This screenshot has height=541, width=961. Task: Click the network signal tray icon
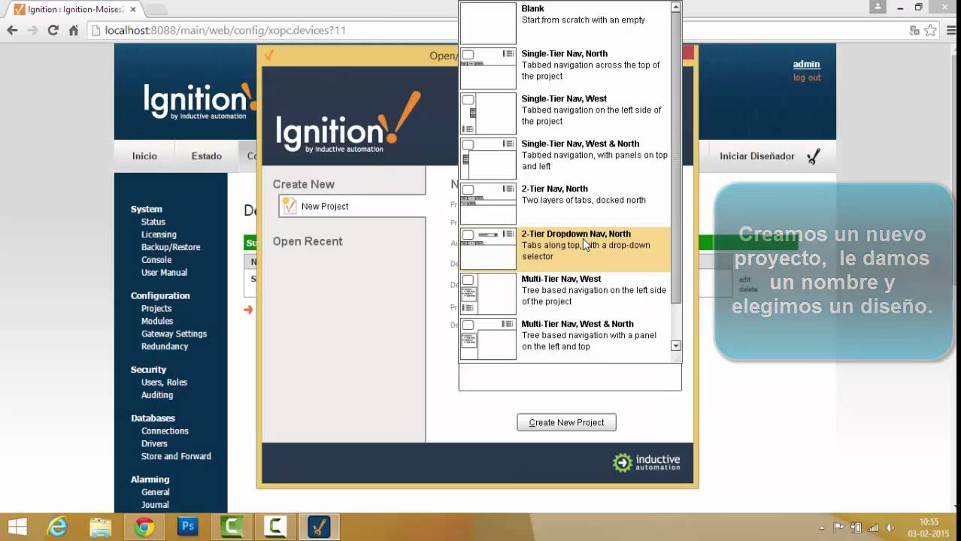pos(873,527)
